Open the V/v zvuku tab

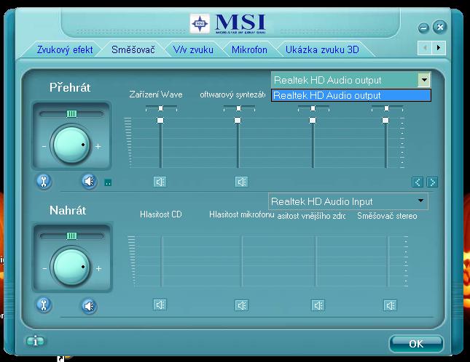pos(193,49)
